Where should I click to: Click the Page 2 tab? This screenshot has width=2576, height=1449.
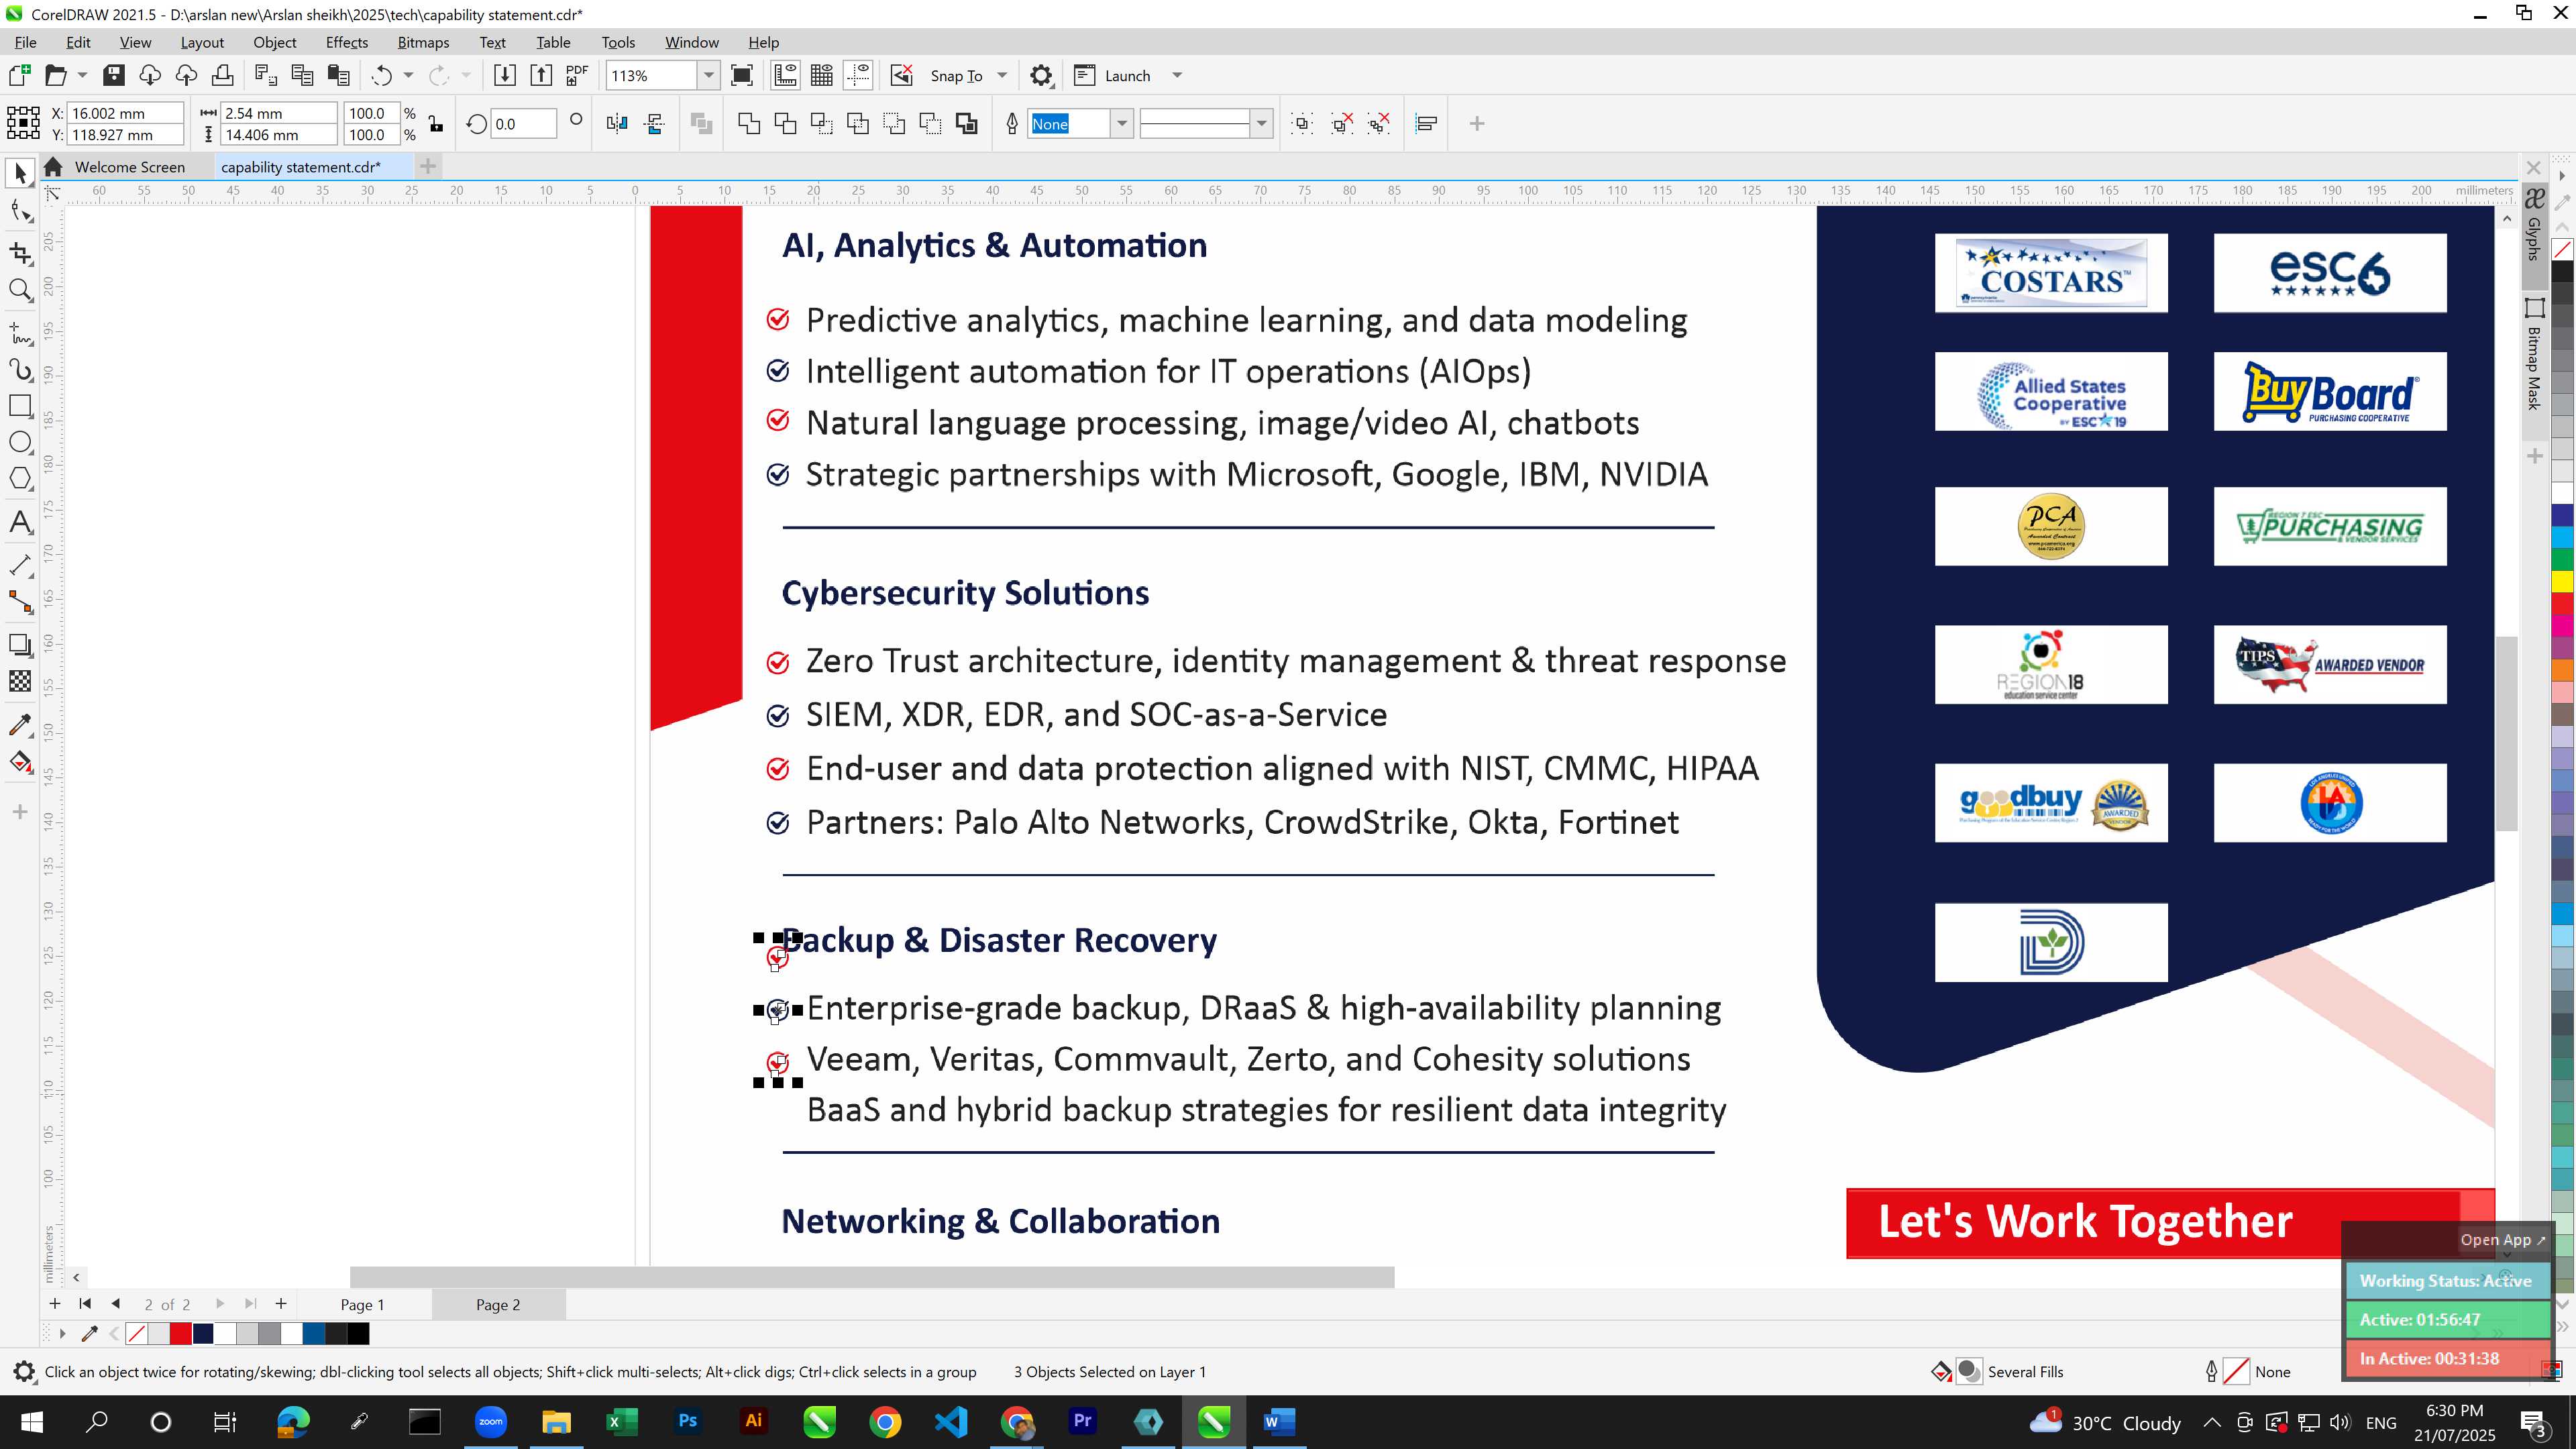click(498, 1304)
